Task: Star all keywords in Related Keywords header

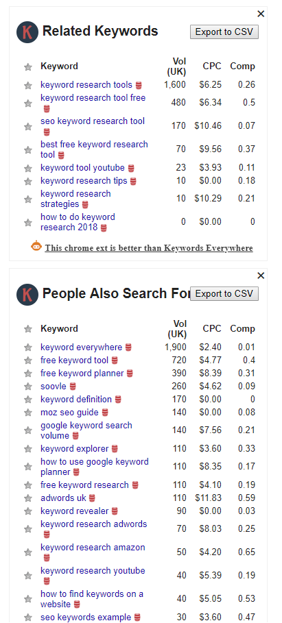Action: click(x=28, y=67)
